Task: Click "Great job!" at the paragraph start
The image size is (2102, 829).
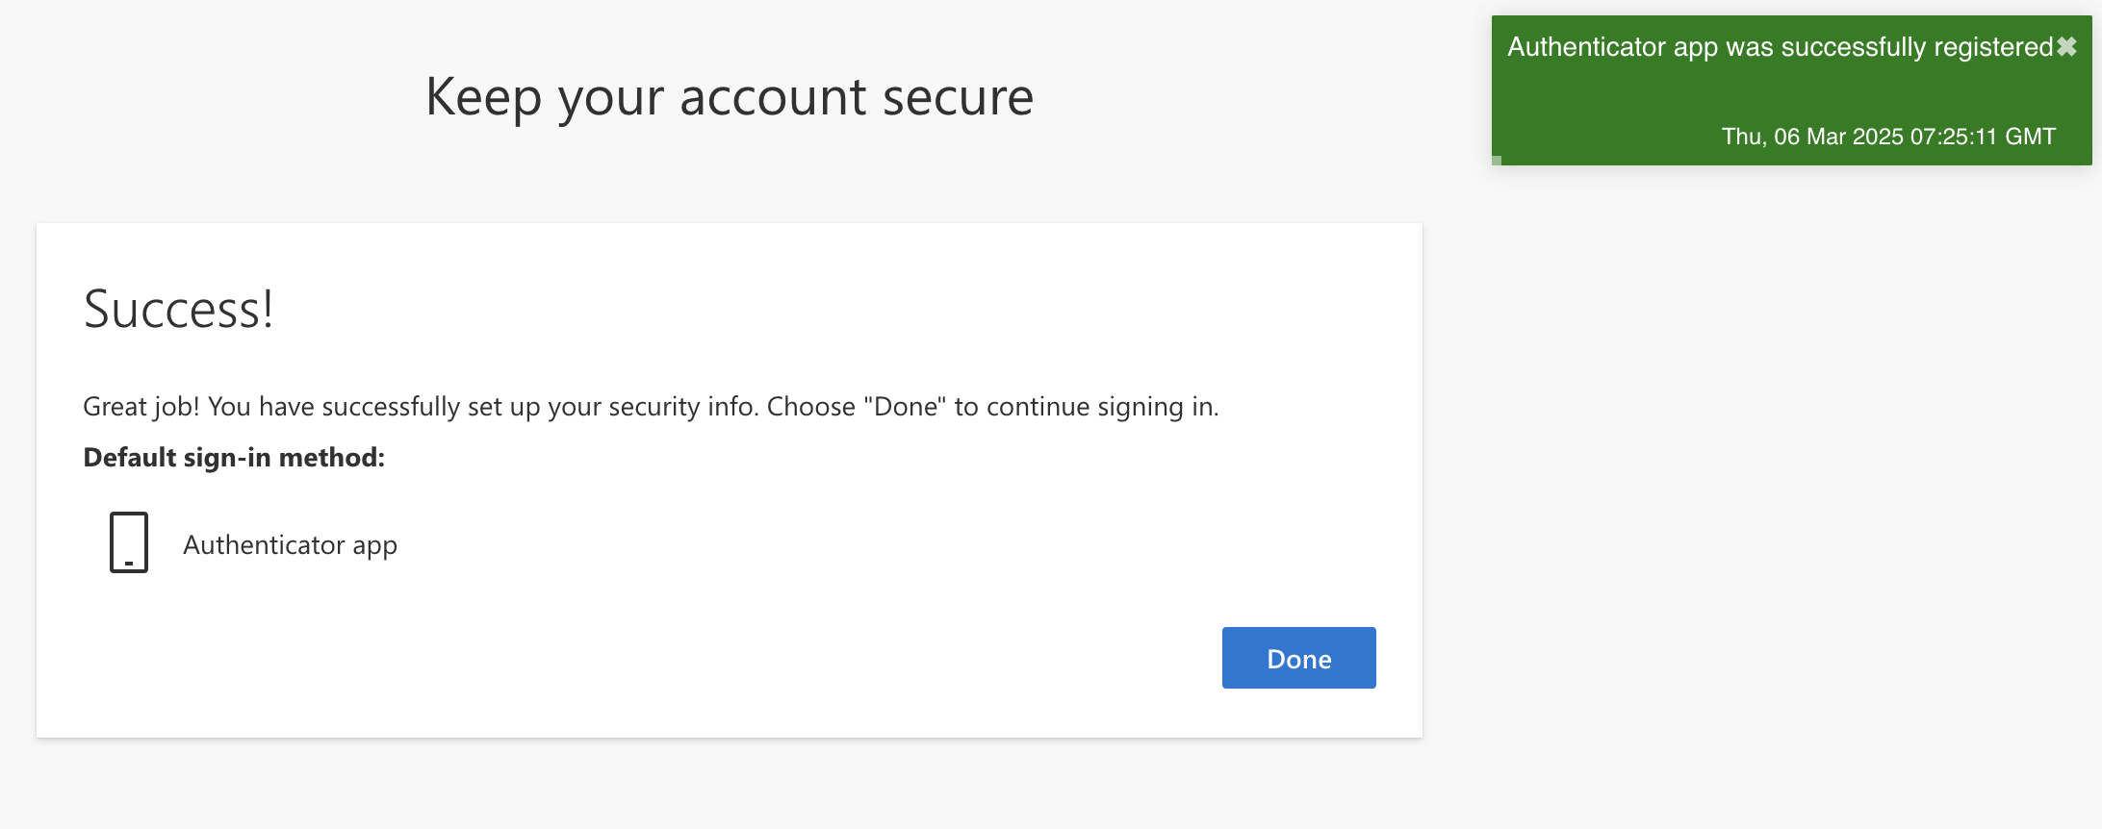Action: click(141, 407)
